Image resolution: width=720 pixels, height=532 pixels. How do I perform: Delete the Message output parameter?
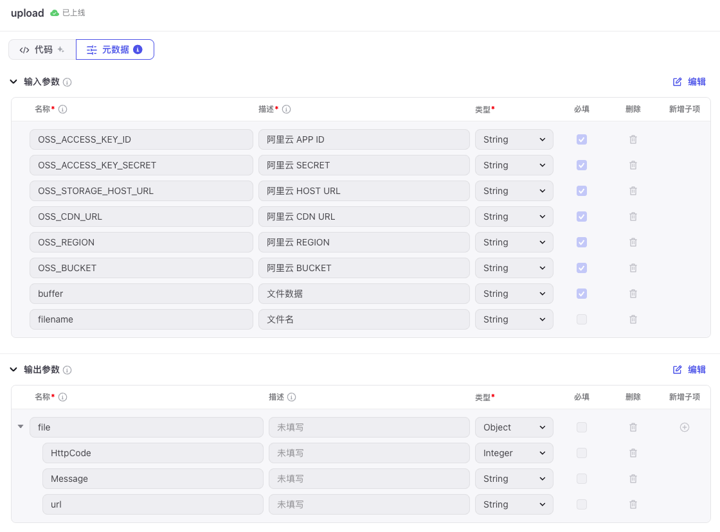pyautogui.click(x=633, y=479)
